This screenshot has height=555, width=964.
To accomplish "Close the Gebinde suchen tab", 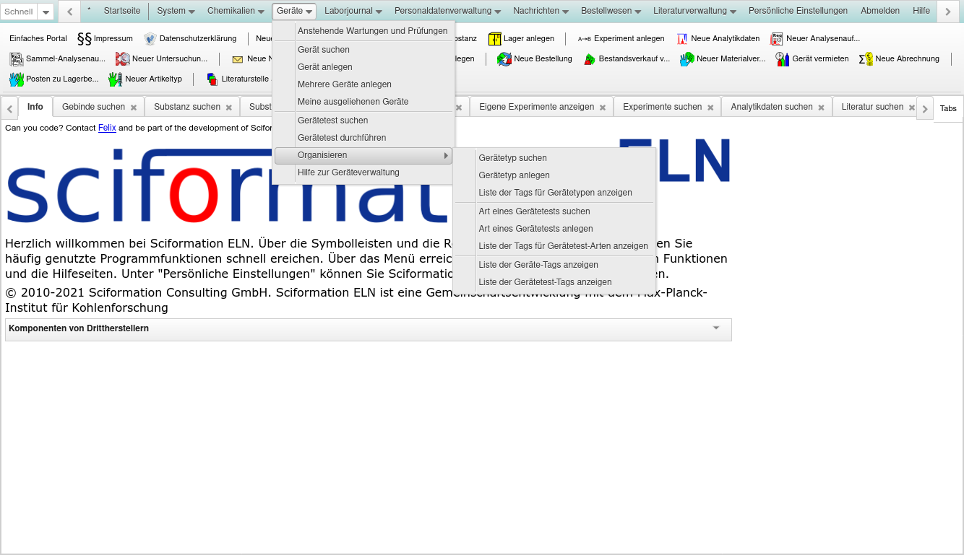I will pos(134,108).
